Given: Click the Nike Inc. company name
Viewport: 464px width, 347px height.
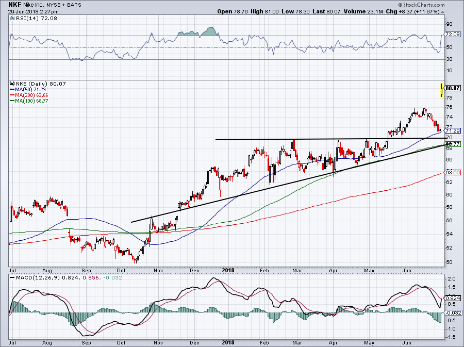Looking at the screenshot, I should point(34,5).
